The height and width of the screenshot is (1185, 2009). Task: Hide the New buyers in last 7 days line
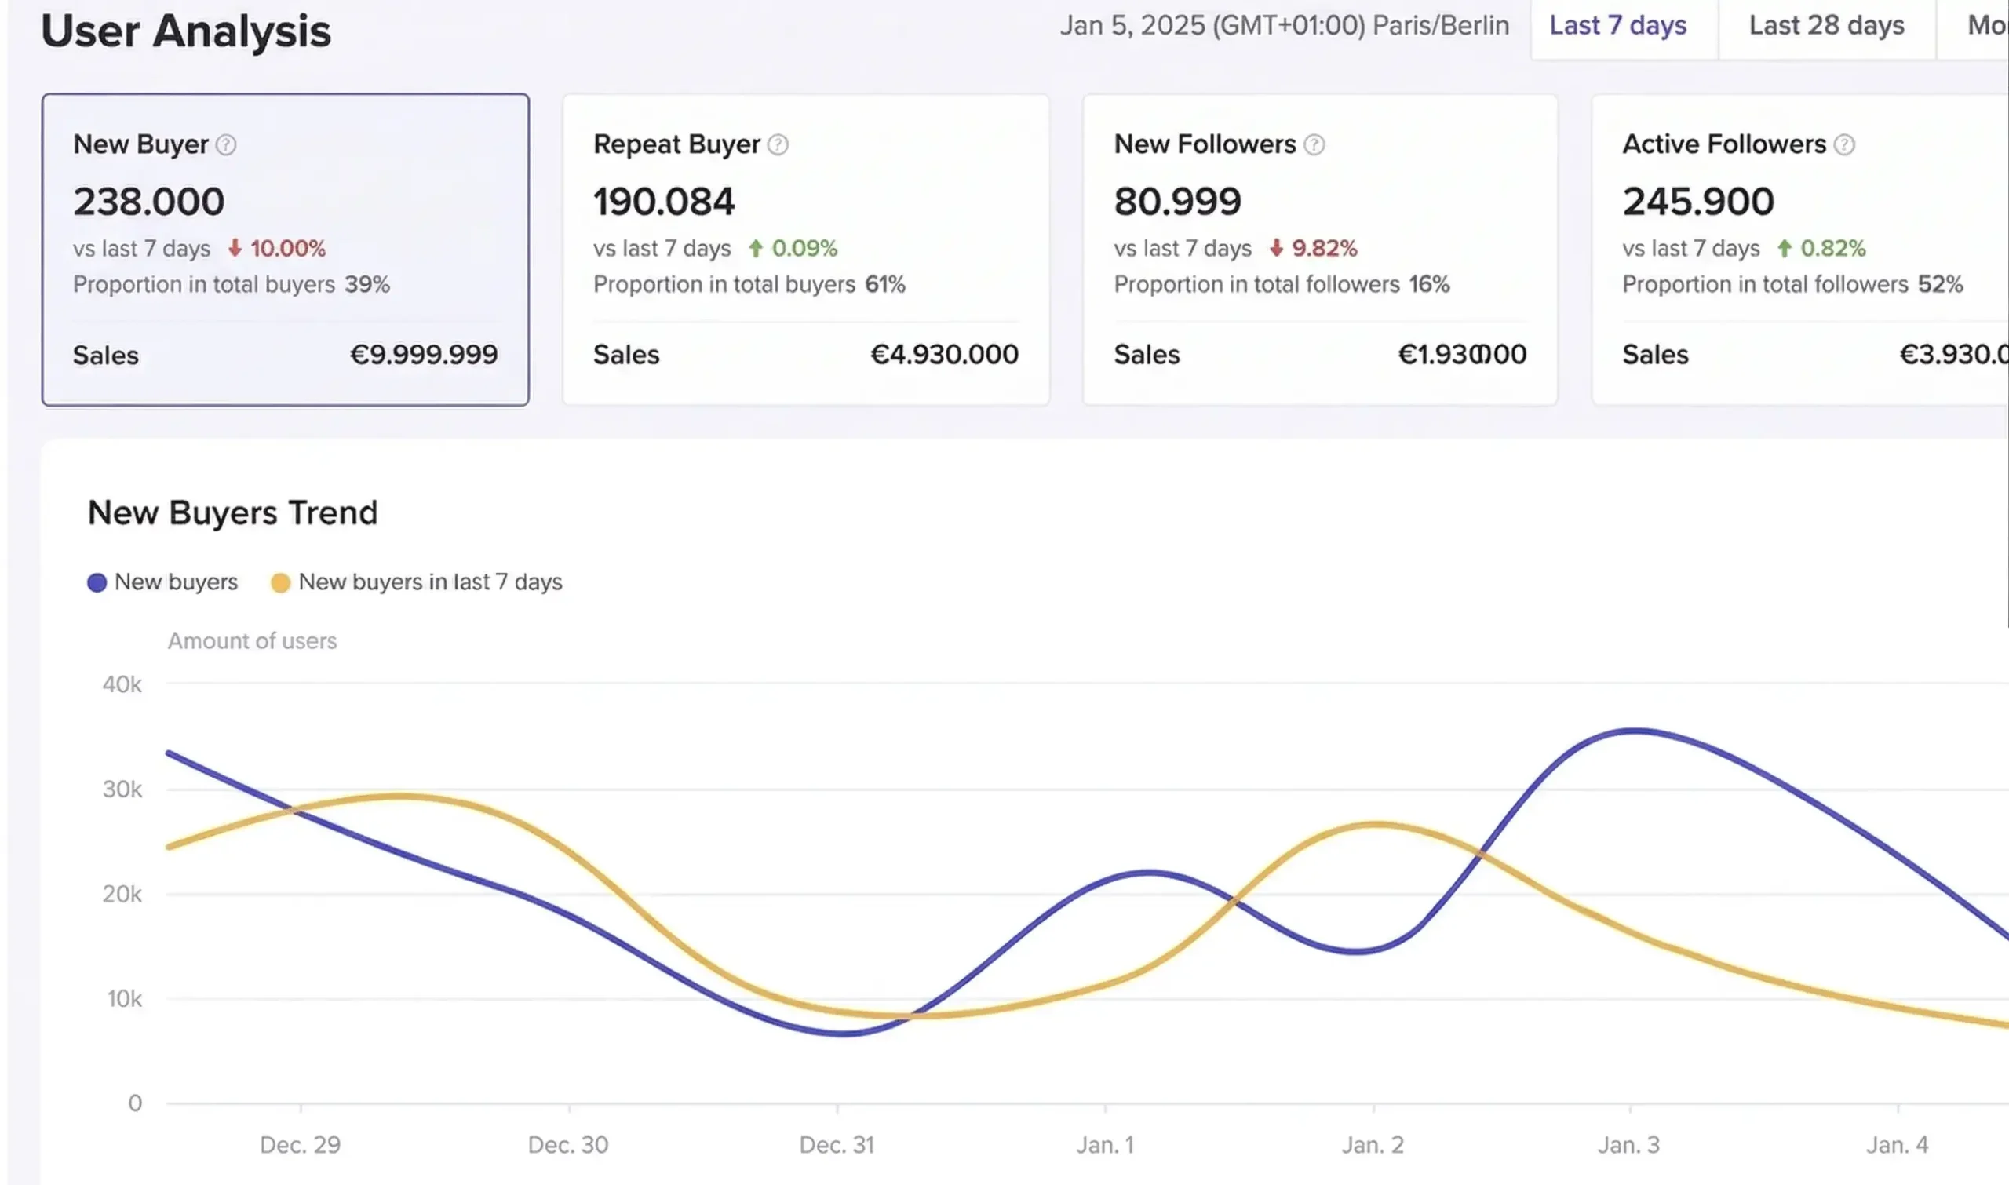pos(430,582)
